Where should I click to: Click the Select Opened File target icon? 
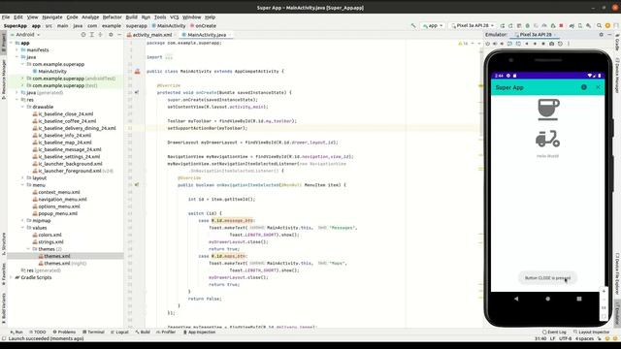[x=83, y=35]
